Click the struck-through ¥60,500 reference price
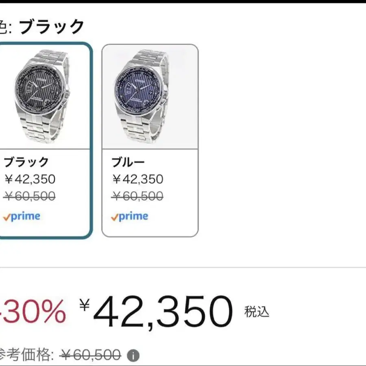Viewport: 366px width, 366px height. (90, 355)
